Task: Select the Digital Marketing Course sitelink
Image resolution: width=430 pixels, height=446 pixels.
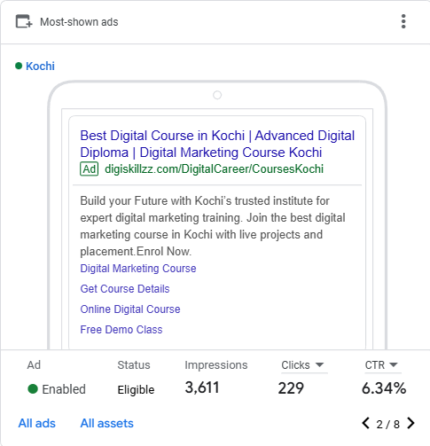Action: (138, 269)
